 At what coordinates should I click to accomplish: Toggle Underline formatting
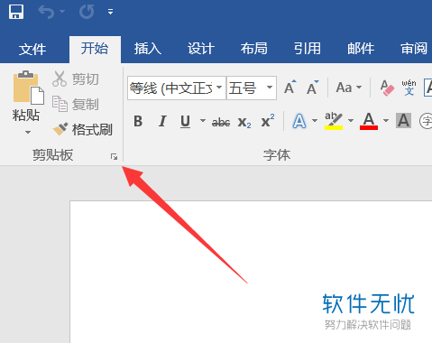186,122
